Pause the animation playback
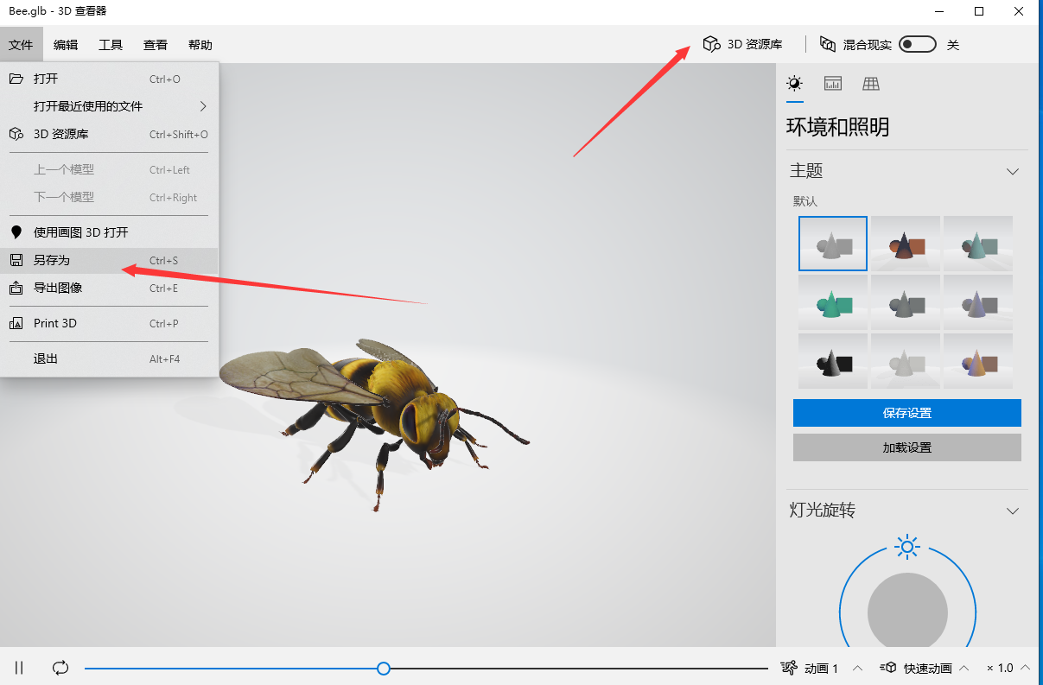The image size is (1043, 685). coord(20,668)
